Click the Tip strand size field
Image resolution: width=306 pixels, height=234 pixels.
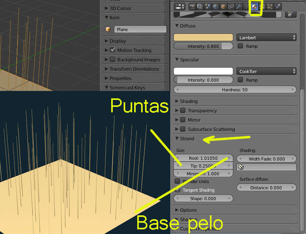[203, 166]
